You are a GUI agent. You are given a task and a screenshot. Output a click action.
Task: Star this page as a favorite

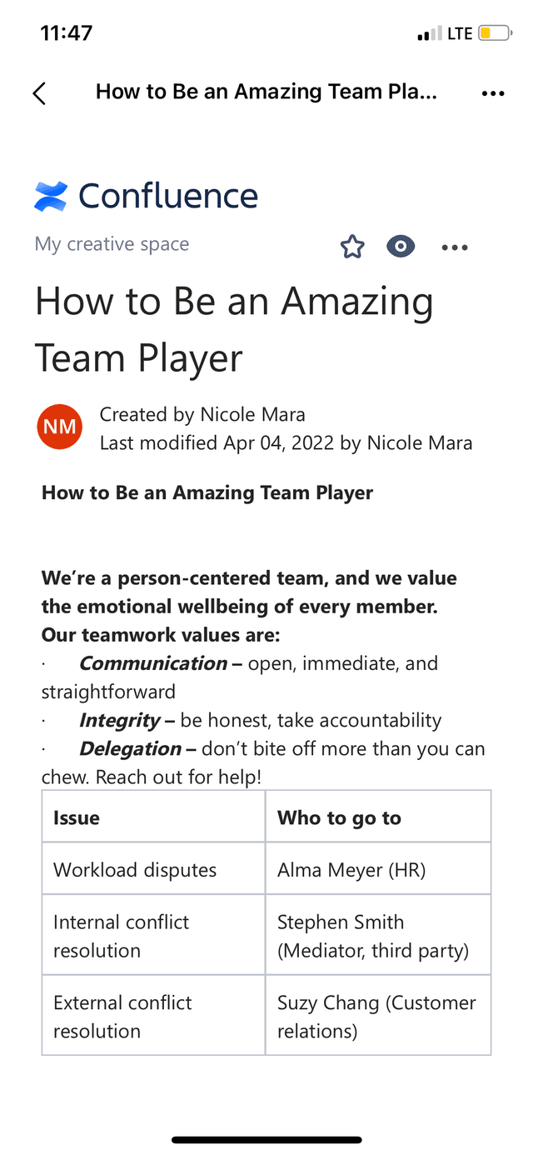[x=352, y=247]
